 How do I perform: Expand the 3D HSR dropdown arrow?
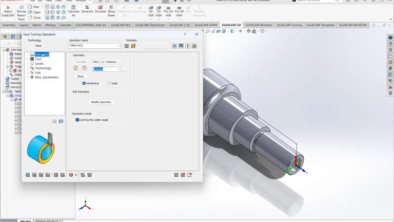pos(151,20)
